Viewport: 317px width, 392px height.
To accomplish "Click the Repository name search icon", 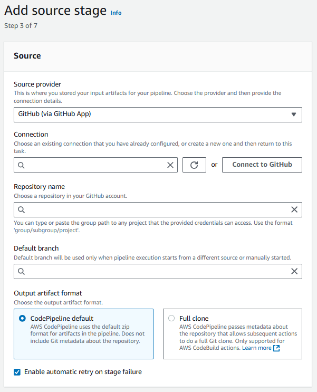I will [x=22, y=210].
